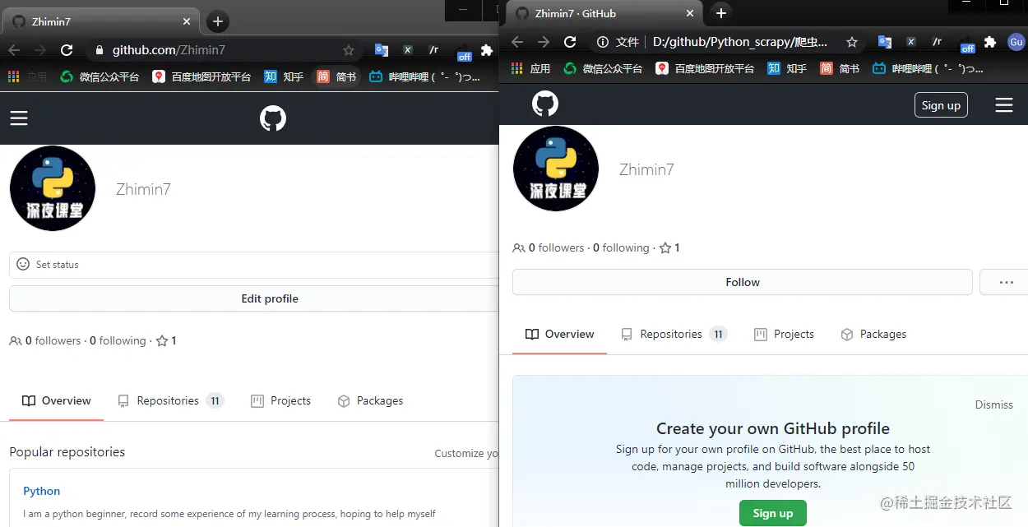Reload the page in the left browser window

(67, 50)
